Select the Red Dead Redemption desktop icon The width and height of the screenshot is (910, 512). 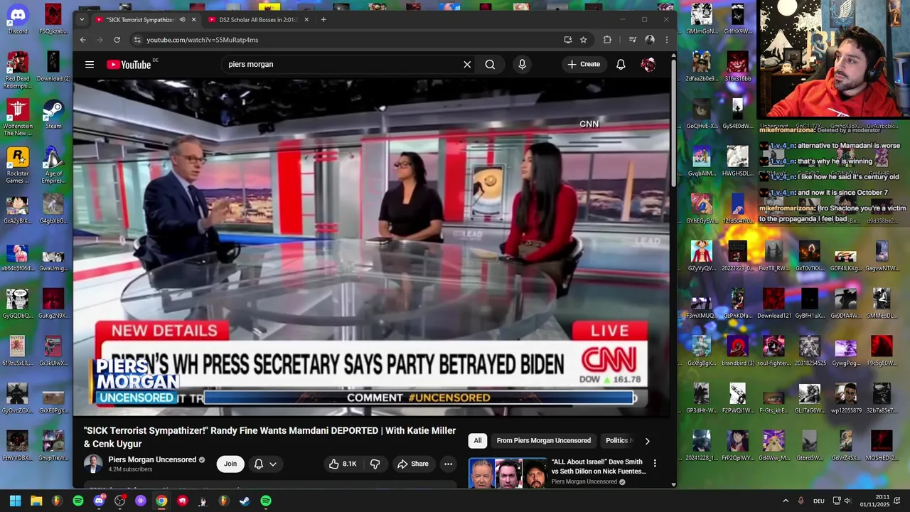[18, 70]
